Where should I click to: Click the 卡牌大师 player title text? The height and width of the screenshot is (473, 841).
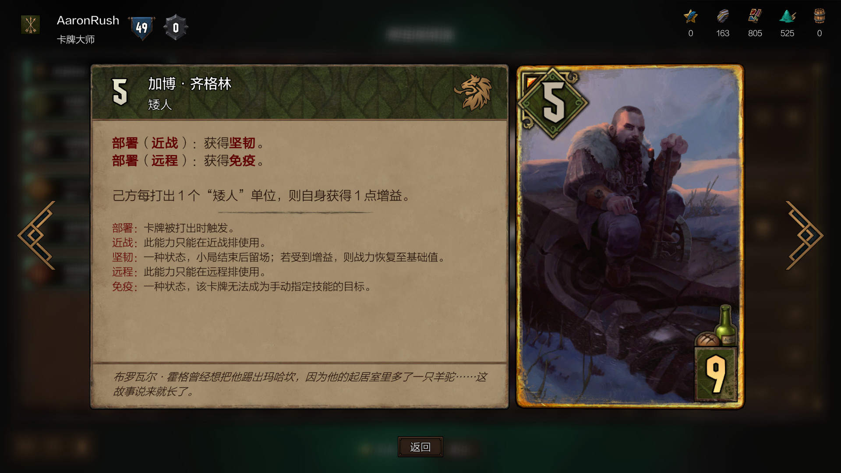point(76,39)
